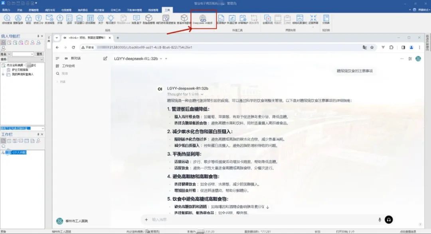Click the 每日提示 lightbulb icon

(111, 19)
